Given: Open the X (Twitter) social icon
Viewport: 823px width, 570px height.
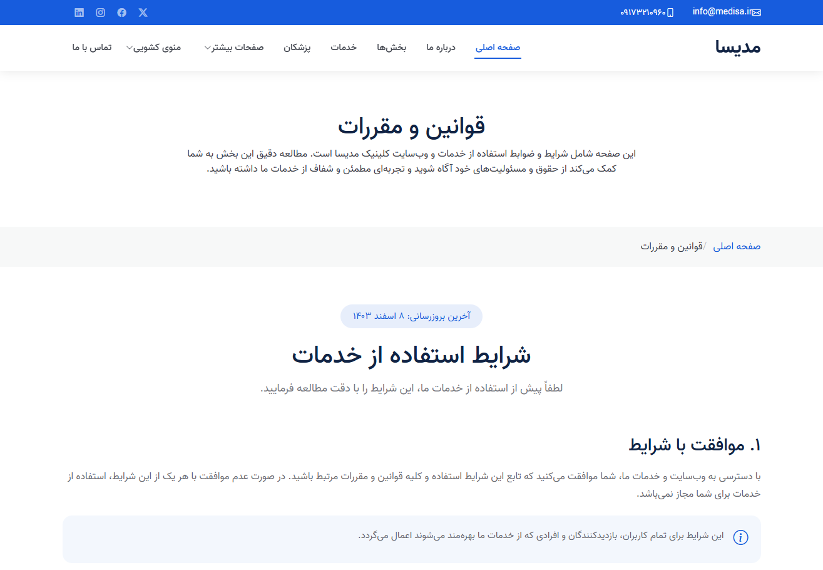Looking at the screenshot, I should 143,12.
